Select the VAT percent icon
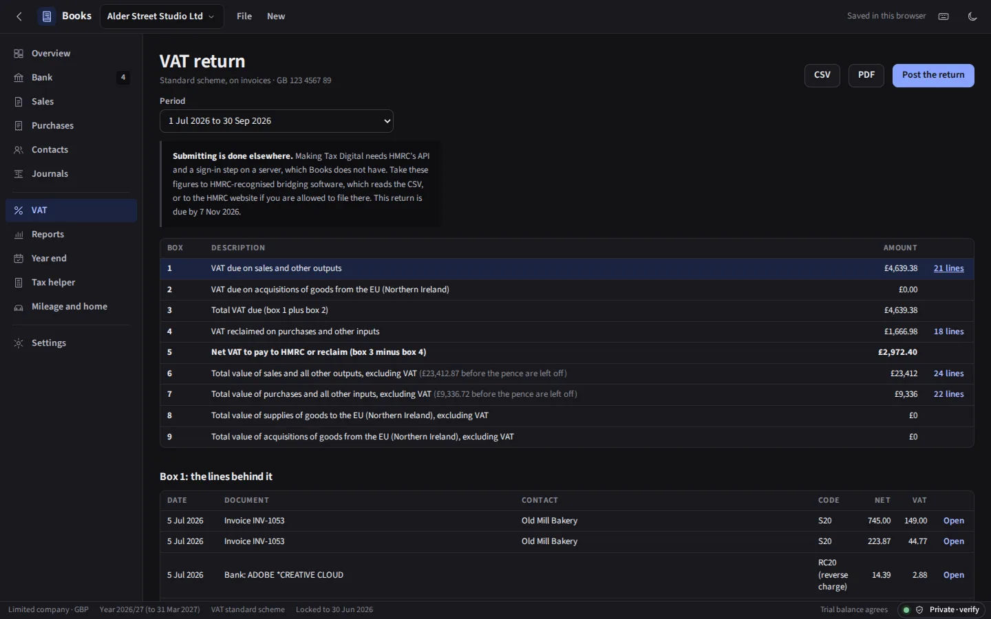 point(19,210)
